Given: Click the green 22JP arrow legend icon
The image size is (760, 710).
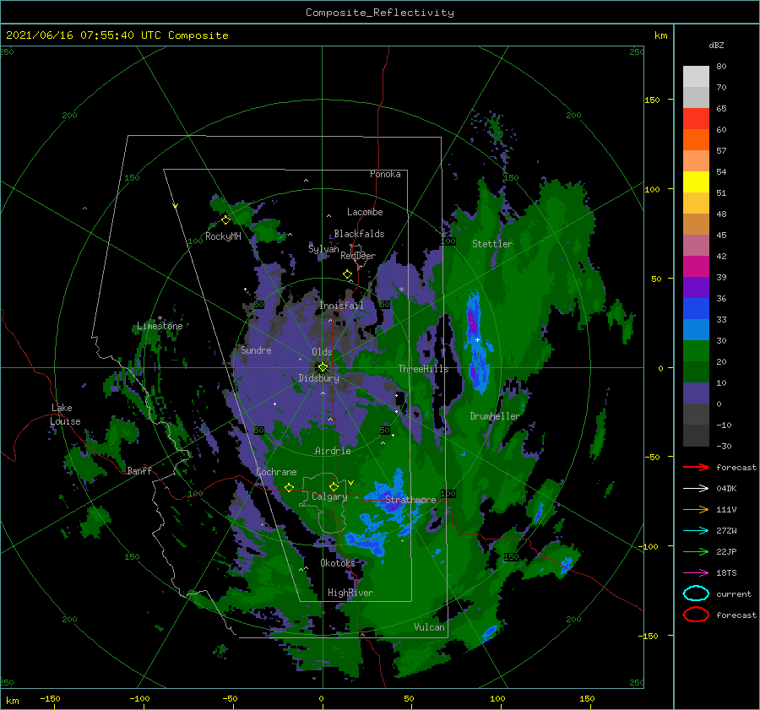Looking at the screenshot, I should [696, 551].
